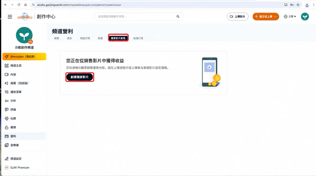Click the browser address bar URL

coord(79,5)
